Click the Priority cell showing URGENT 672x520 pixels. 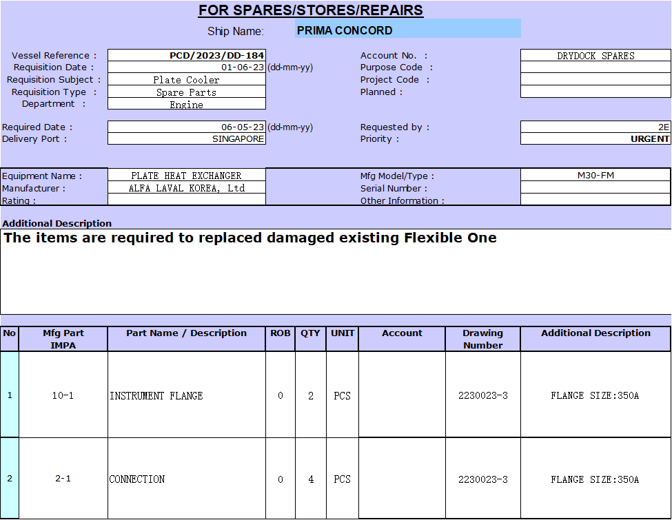click(595, 139)
